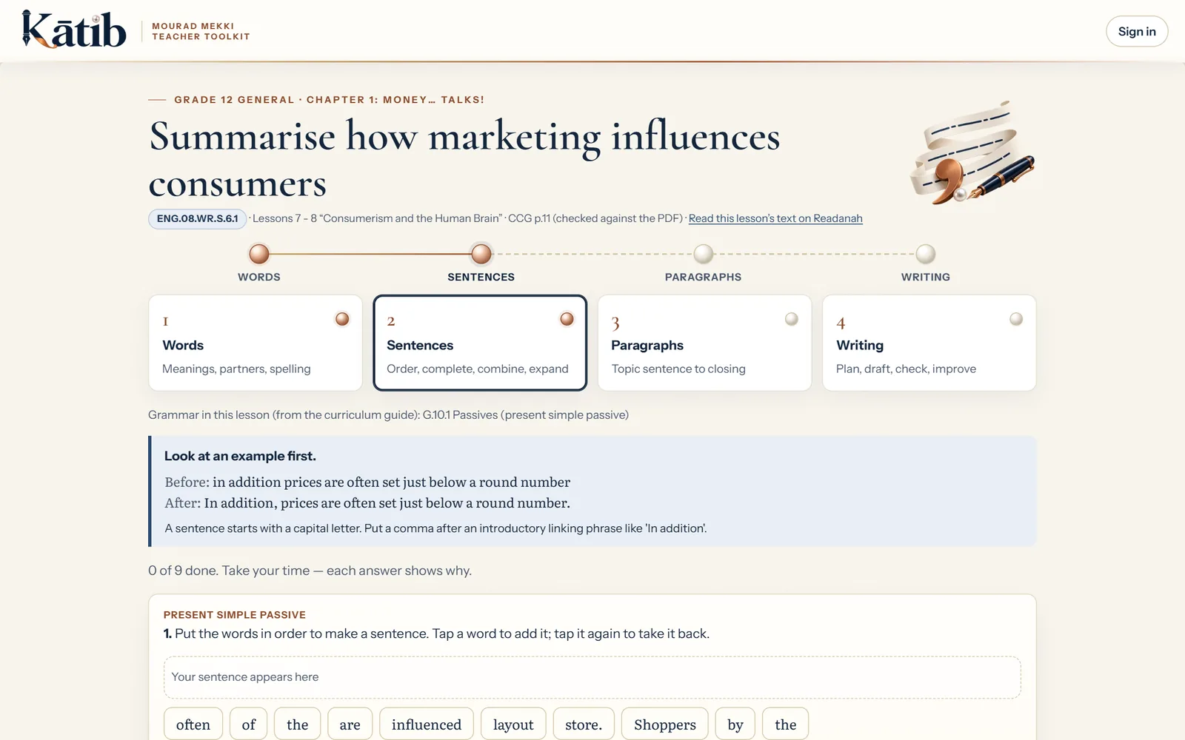Open the Sentences stage card

[x=480, y=343]
